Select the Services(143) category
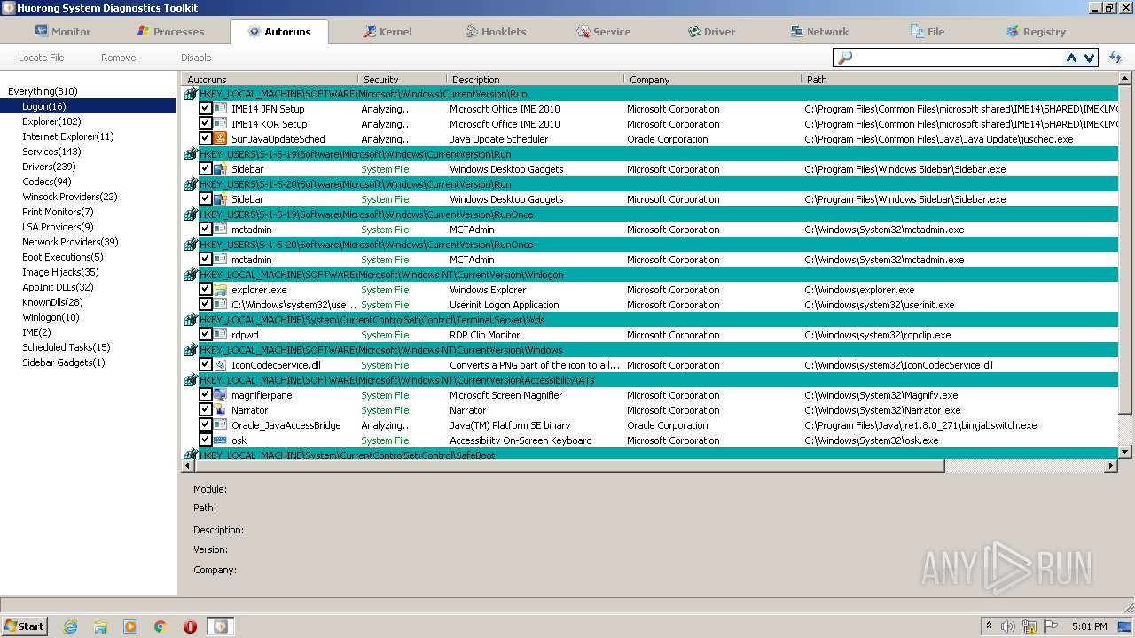The image size is (1135, 638). coord(51,152)
